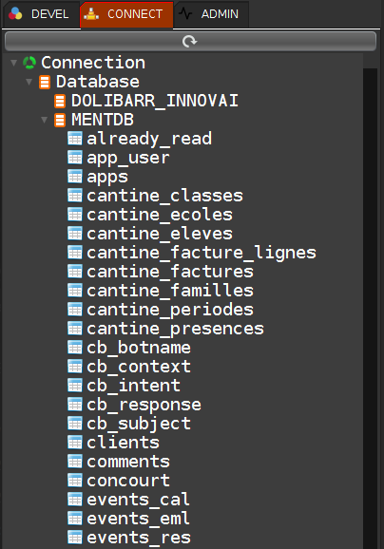Click the table icon for cantine_factures
The width and height of the screenshot is (384, 549).
(x=75, y=272)
